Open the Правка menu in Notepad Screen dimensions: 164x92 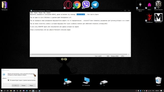click(x=36, y=13)
